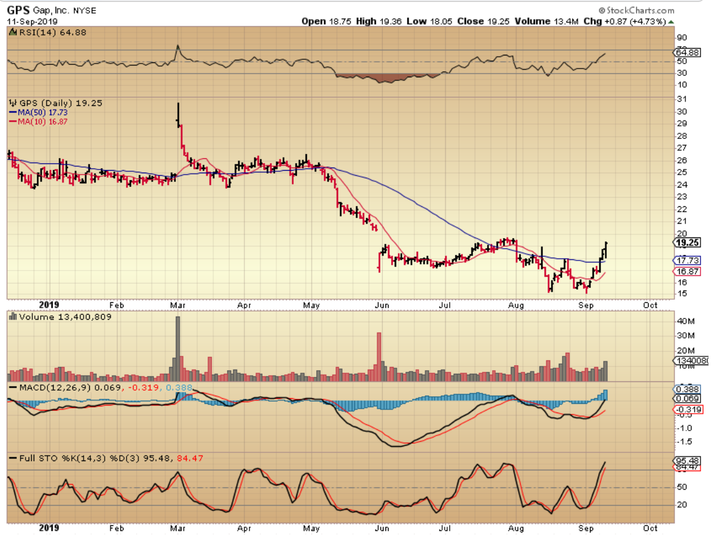The image size is (711, 539).
Task: Click the MA(50) 17.73 legend entry
Action: click(x=38, y=112)
